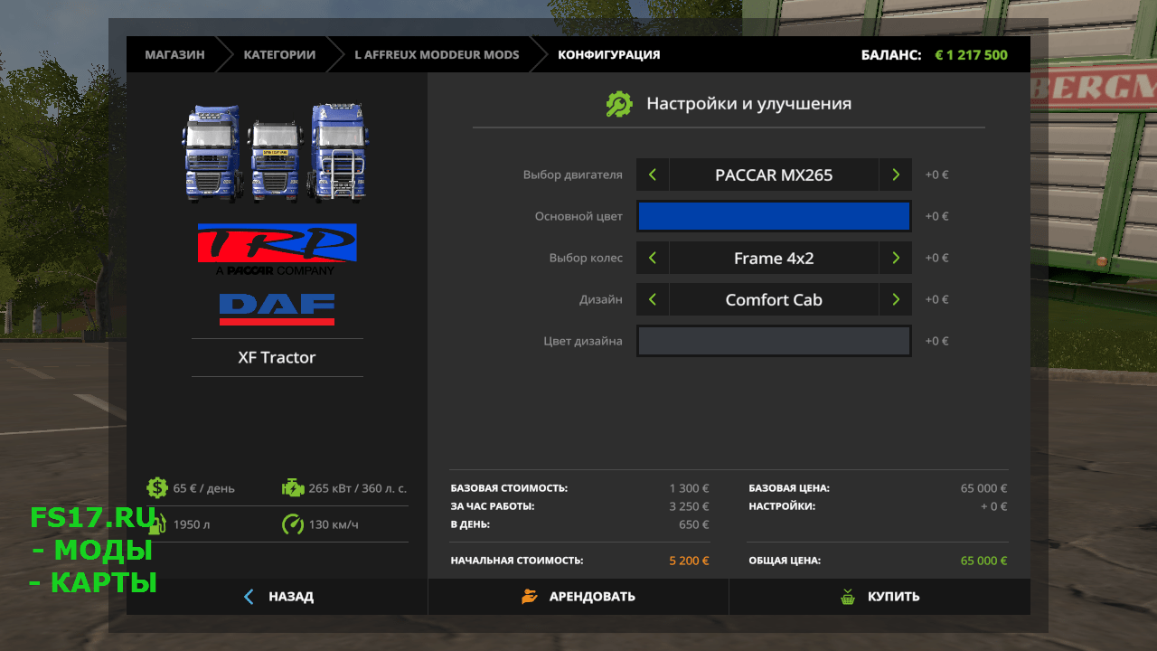1157x651 pixels.
Task: Click the 1950 л fuel capacity text
Action: click(x=192, y=524)
